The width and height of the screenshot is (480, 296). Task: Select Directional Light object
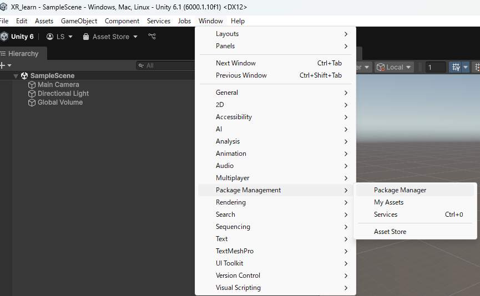pyautogui.click(x=63, y=94)
